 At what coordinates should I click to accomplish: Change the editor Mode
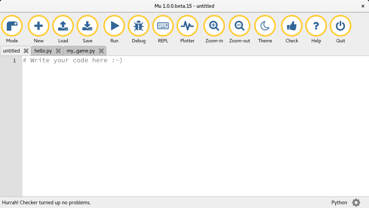click(x=12, y=26)
